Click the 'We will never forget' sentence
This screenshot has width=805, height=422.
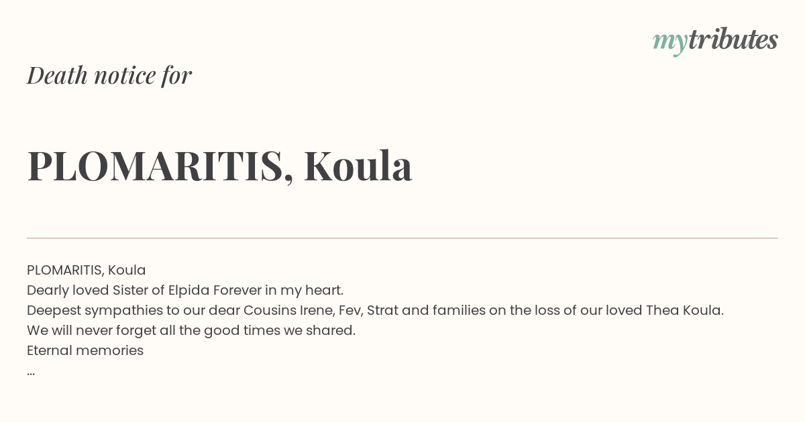191,330
